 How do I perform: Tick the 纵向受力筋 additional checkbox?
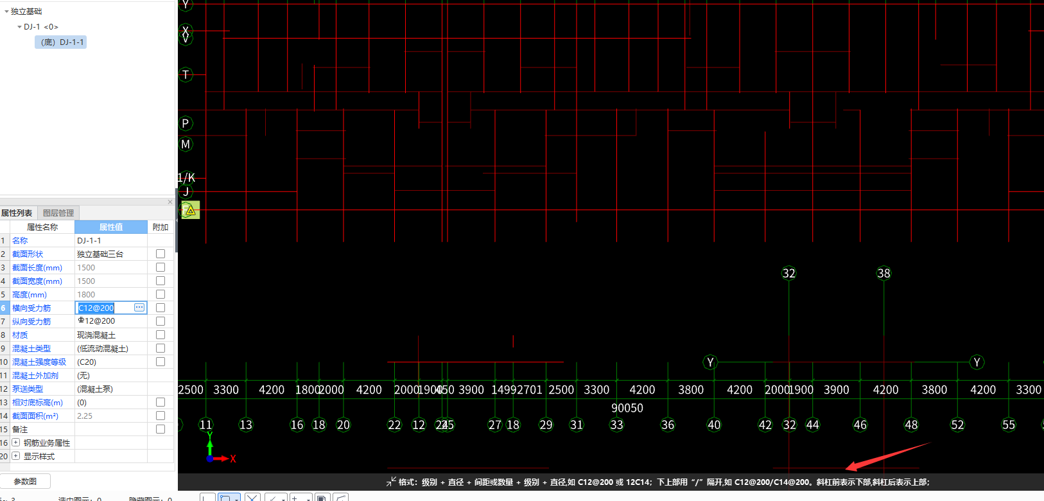point(161,321)
